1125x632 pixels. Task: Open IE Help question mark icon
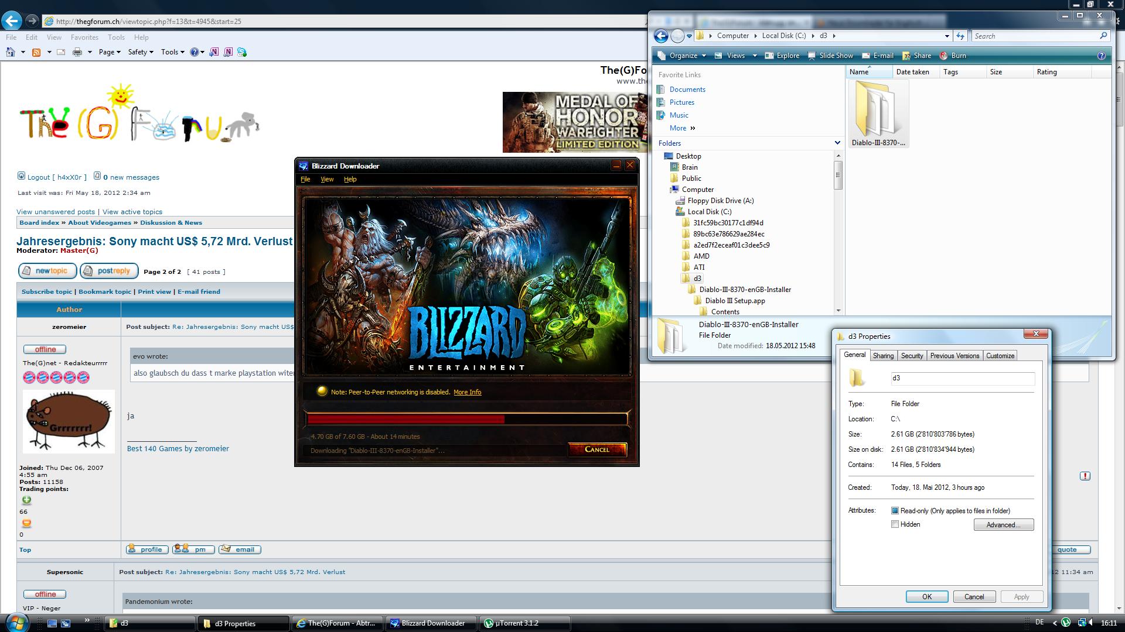pos(195,52)
